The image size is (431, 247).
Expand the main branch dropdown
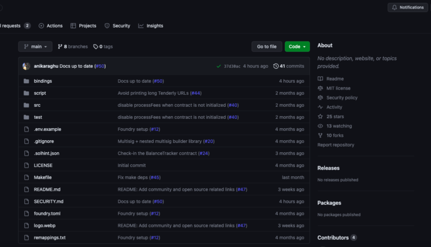pos(35,47)
